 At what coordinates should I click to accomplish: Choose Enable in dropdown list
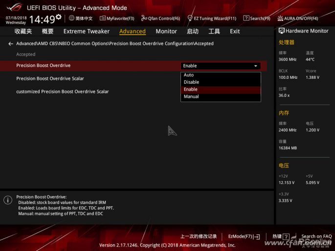[221, 90]
